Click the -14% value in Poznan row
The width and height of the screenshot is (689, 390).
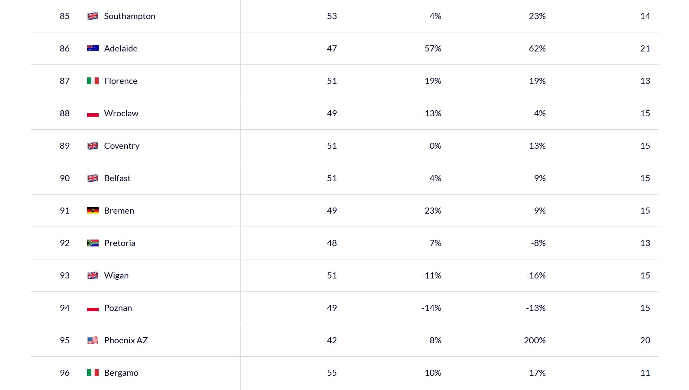pyautogui.click(x=431, y=308)
